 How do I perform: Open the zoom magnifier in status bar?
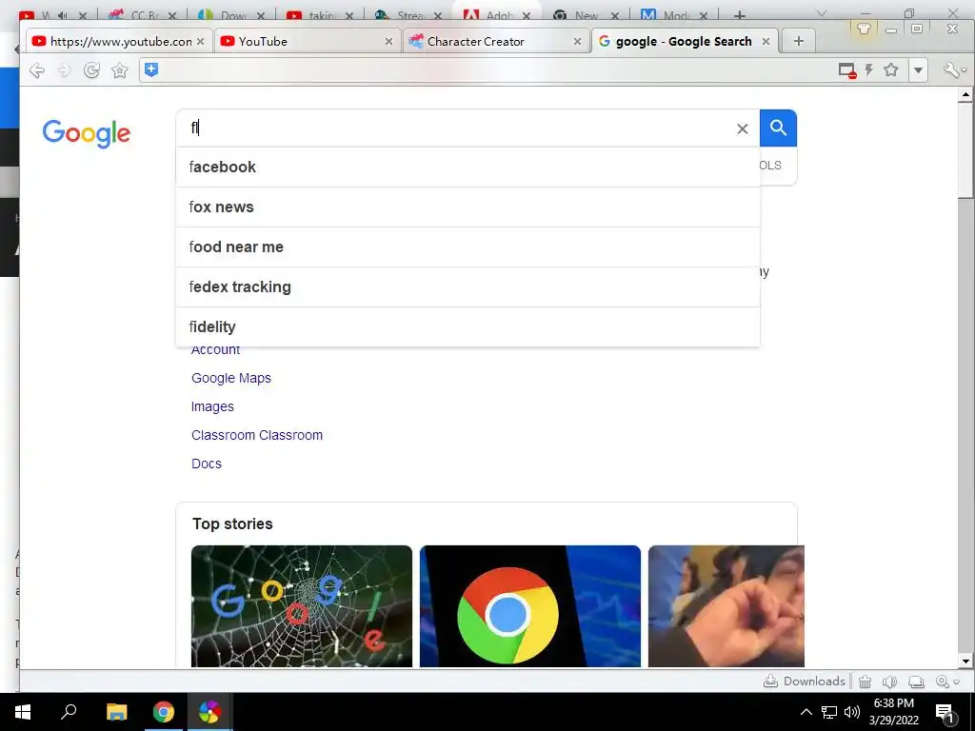(x=942, y=682)
